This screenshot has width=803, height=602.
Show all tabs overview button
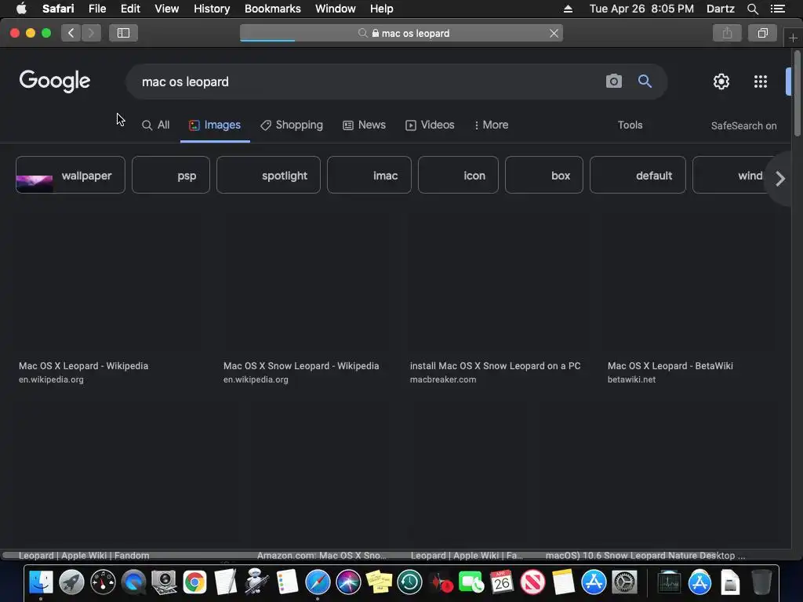coord(762,33)
